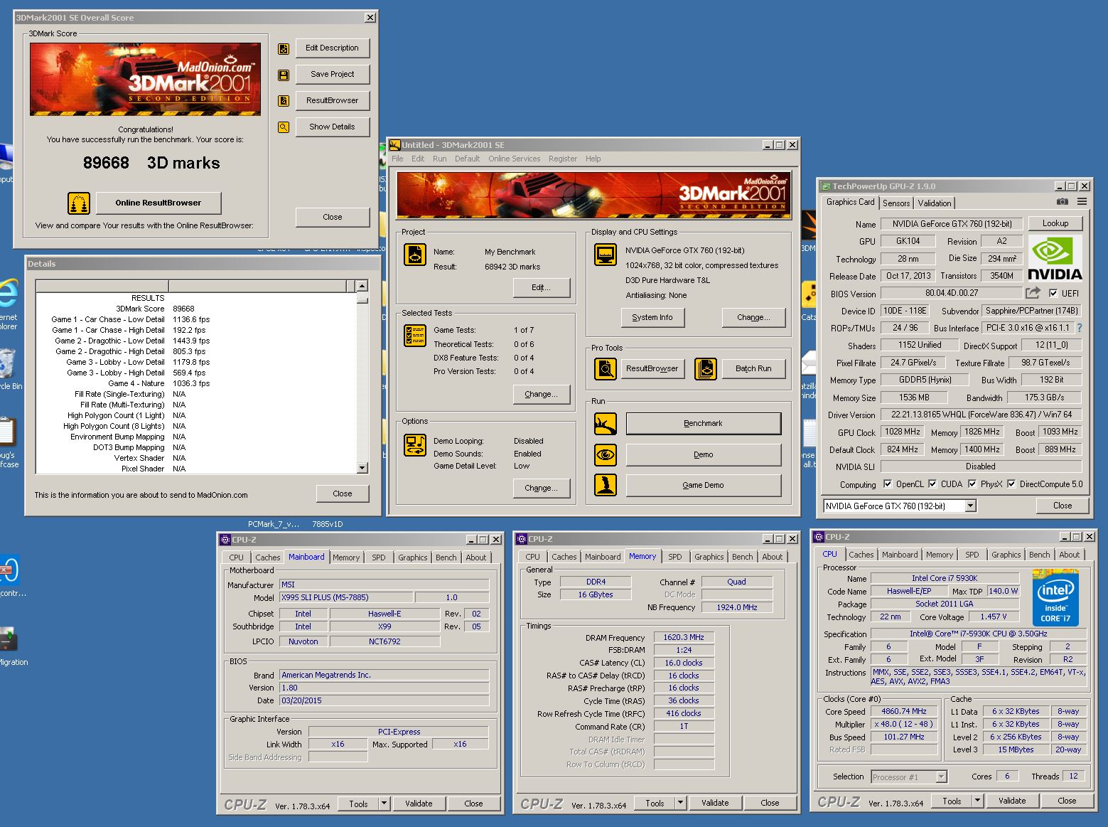The width and height of the screenshot is (1108, 827).
Task: Click the Demo eye icon
Action: click(x=606, y=454)
